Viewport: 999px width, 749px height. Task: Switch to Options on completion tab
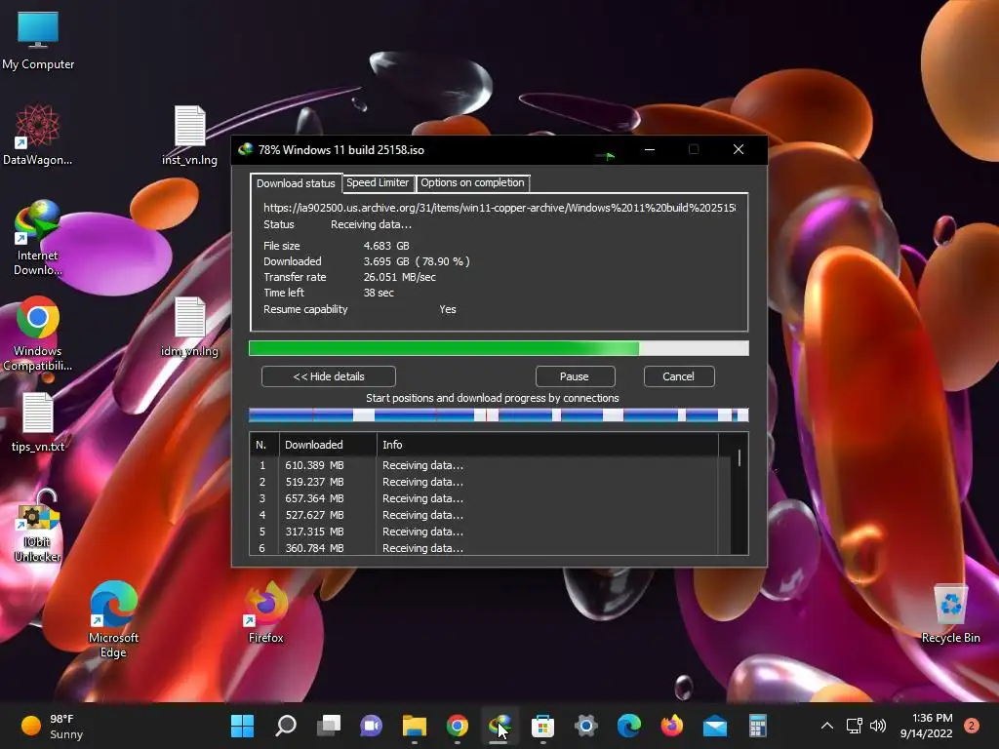pyautogui.click(x=472, y=182)
